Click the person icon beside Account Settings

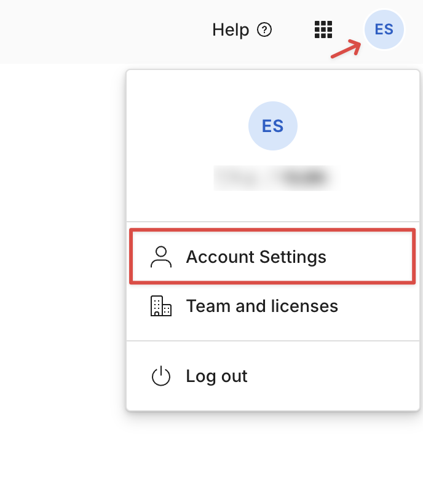point(161,257)
